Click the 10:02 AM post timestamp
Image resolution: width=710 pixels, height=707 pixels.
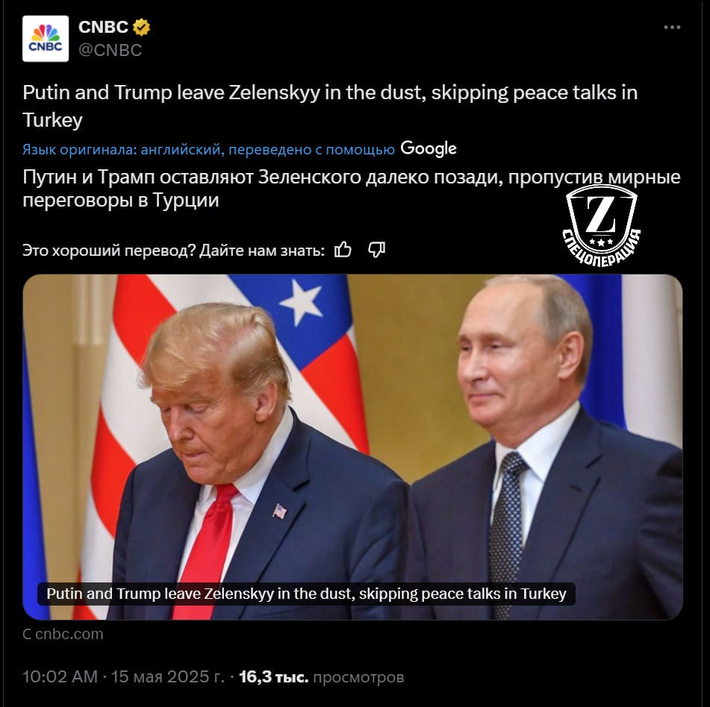60,676
